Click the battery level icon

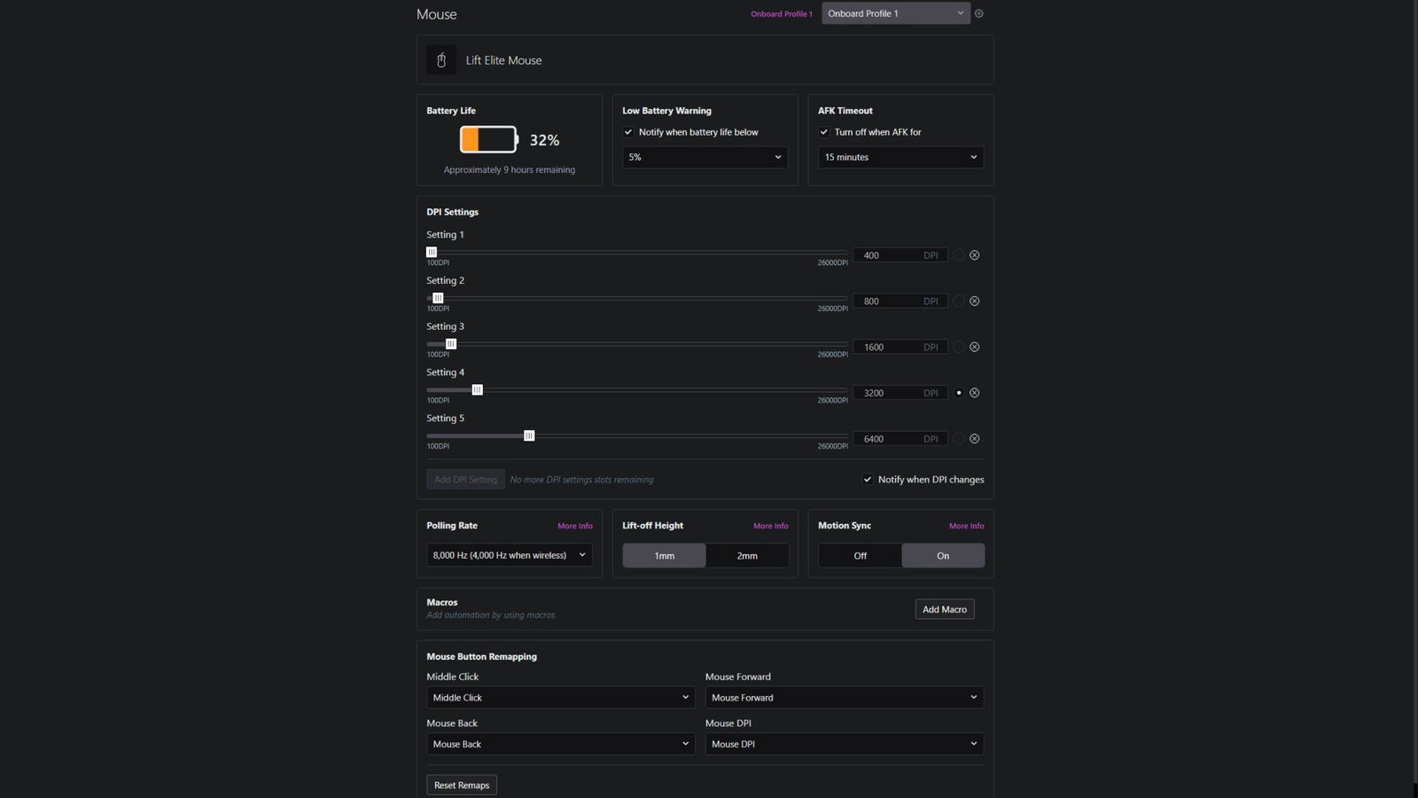coord(488,139)
